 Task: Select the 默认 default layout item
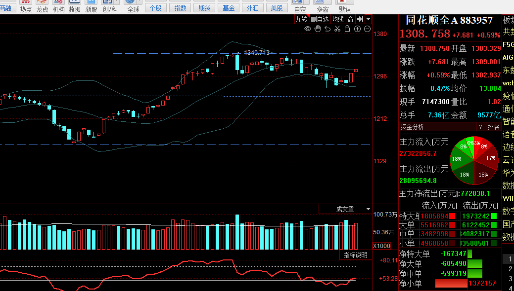[344, 6]
